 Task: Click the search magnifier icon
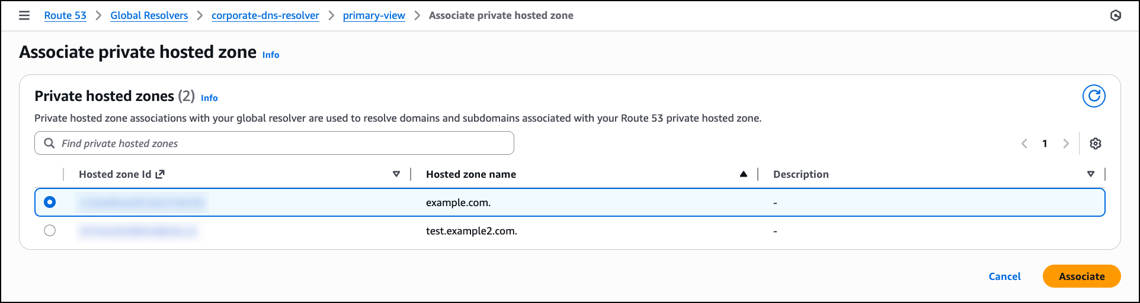pos(50,144)
